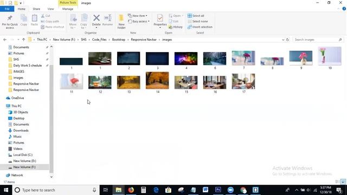Image resolution: width=347 pixels, height=195 pixels.
Task: Open Photoshop from the taskbar
Action: pyautogui.click(x=218, y=190)
